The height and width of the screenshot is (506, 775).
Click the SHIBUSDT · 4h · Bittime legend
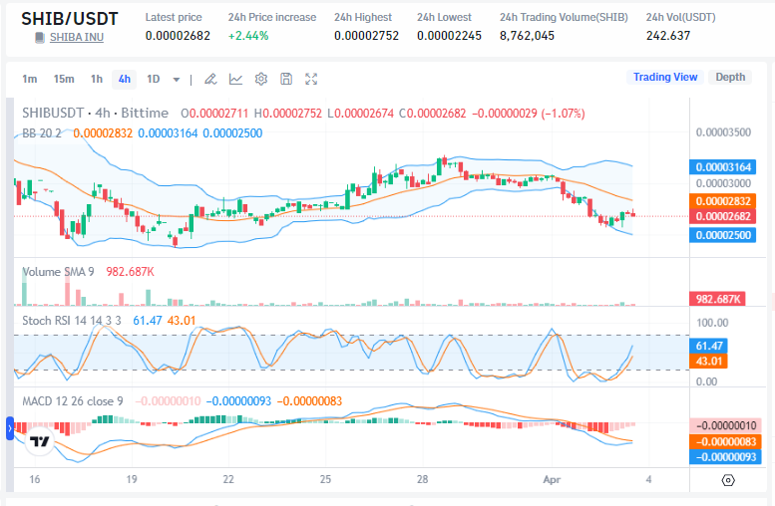[96, 113]
